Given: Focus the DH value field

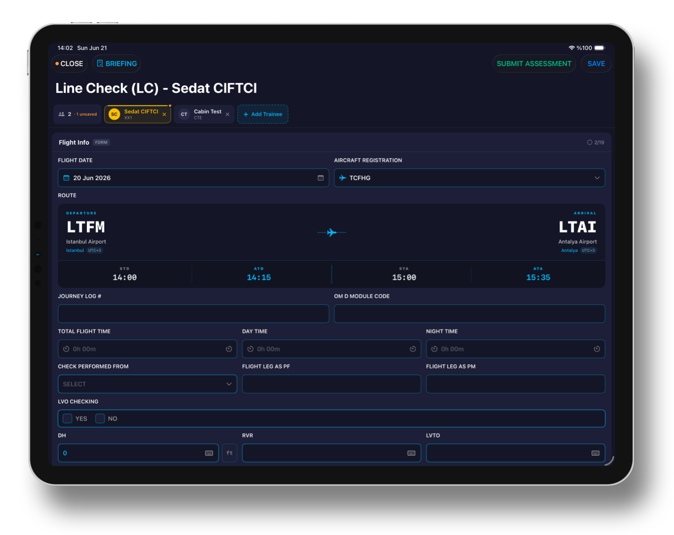Looking at the screenshot, I should point(139,453).
